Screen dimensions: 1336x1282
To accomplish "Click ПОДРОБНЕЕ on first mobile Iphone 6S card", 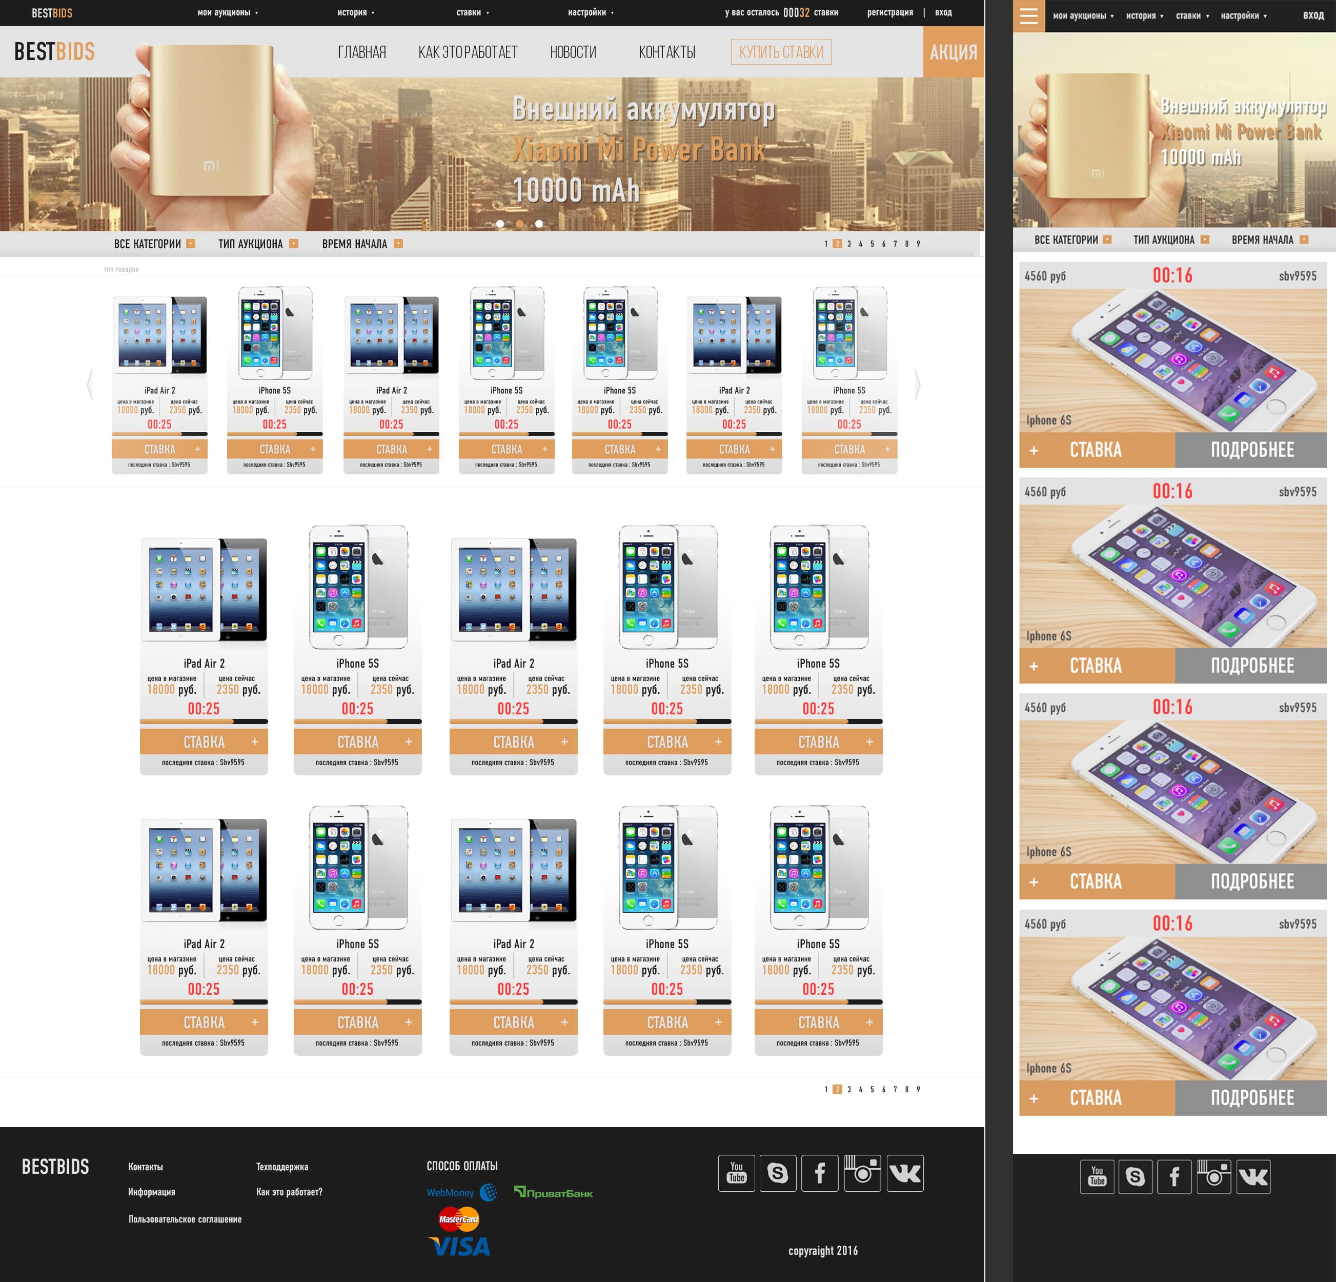I will (1251, 450).
